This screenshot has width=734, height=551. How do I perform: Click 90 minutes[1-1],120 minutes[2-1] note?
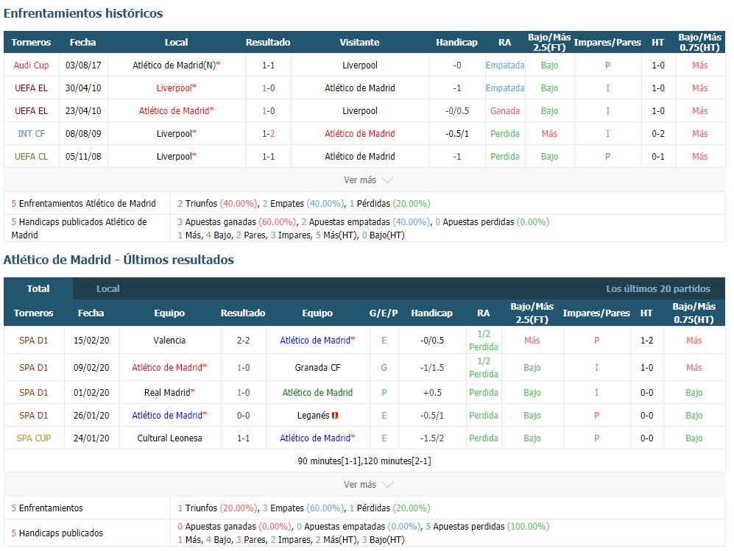coord(364,461)
